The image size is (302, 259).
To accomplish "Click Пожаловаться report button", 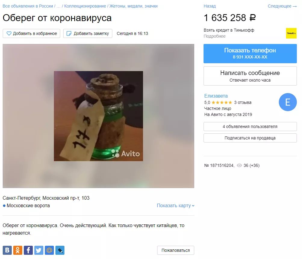I will pos(176,250).
